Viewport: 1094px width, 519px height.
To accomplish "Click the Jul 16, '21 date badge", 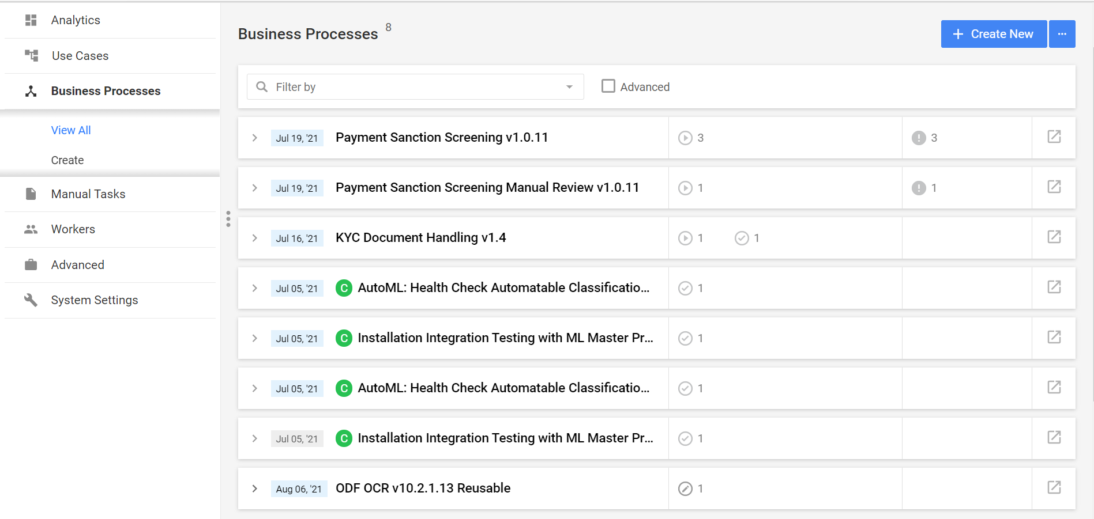I will click(x=297, y=238).
